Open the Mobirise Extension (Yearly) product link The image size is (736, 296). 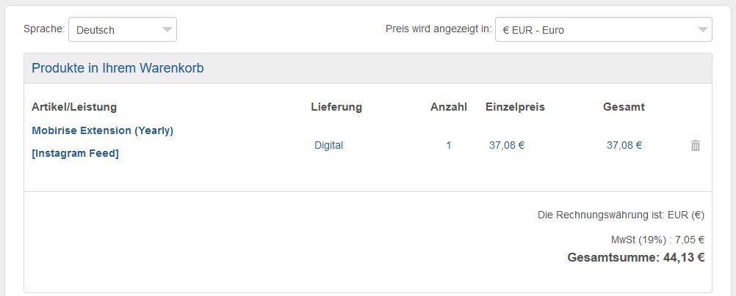(x=102, y=130)
